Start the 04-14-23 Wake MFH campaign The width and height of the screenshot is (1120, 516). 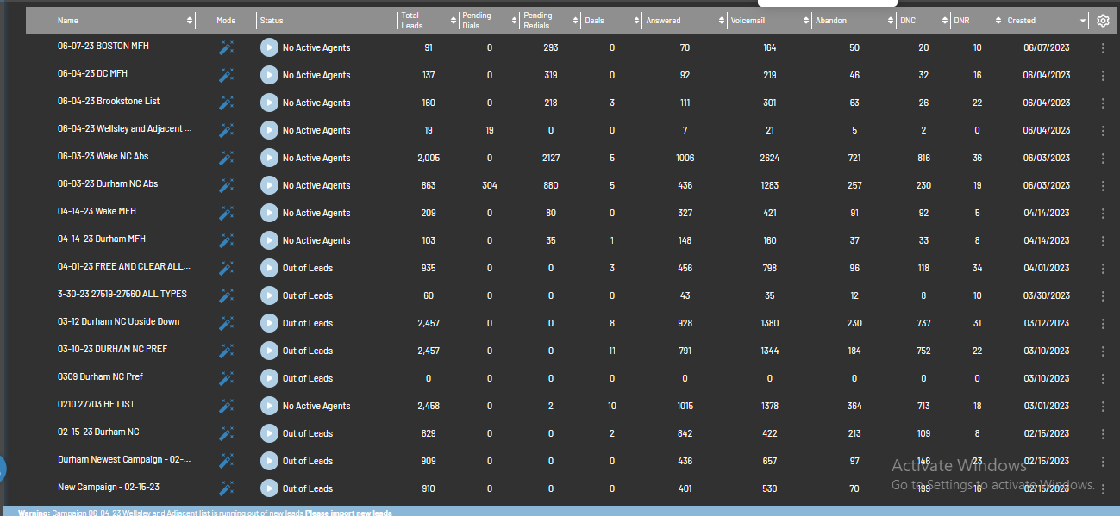(269, 213)
